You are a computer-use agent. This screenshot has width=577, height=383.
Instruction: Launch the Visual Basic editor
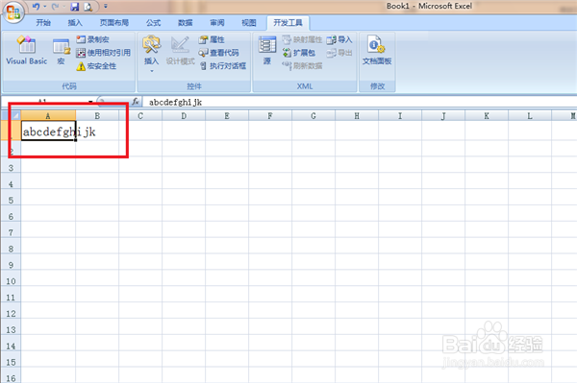[27, 50]
